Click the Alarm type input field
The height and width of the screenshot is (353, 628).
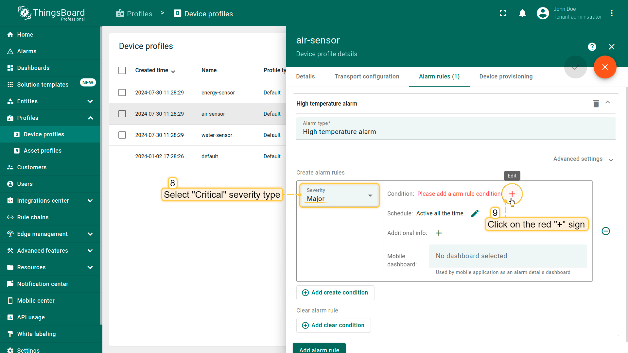coord(455,132)
